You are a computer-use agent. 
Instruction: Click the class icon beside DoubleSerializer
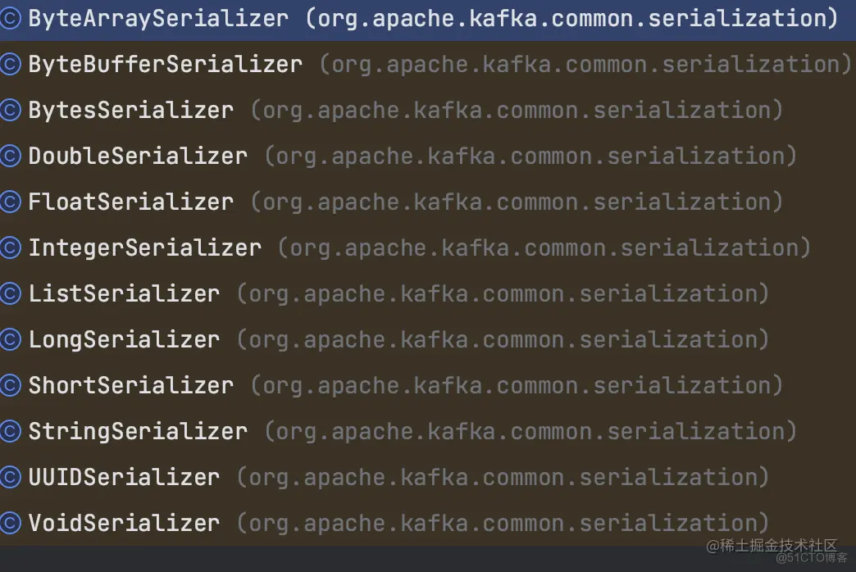[x=10, y=156]
